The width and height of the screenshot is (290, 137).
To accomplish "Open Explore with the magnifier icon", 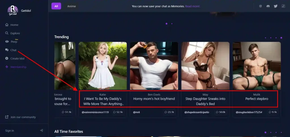I will tap(7, 33).
